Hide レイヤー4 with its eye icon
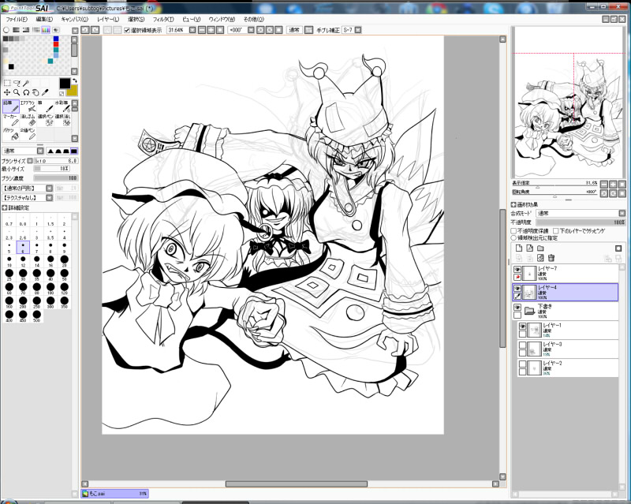 click(x=517, y=288)
